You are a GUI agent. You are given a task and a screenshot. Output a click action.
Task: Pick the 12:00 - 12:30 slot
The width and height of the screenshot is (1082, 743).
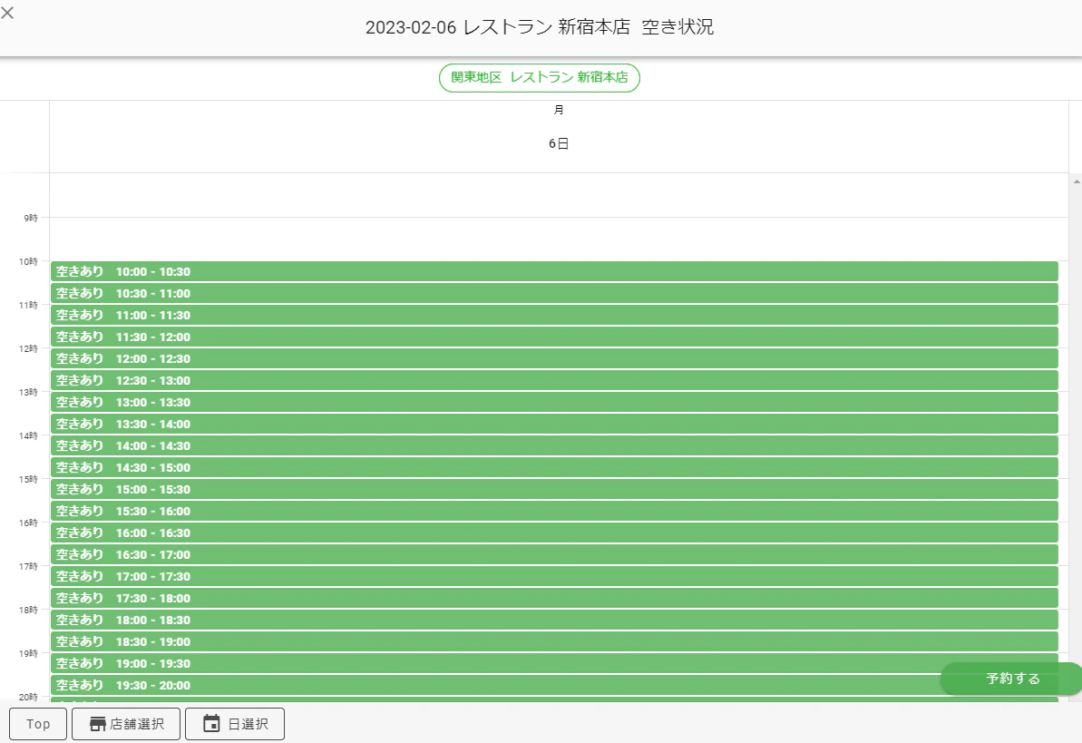[554, 358]
